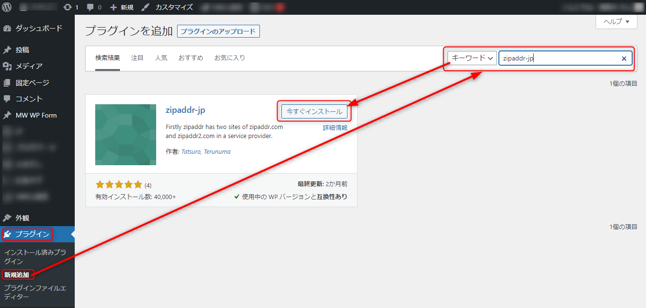Click the 投稿 pushpin icon in sidebar
This screenshot has height=308, width=646.
8,50
